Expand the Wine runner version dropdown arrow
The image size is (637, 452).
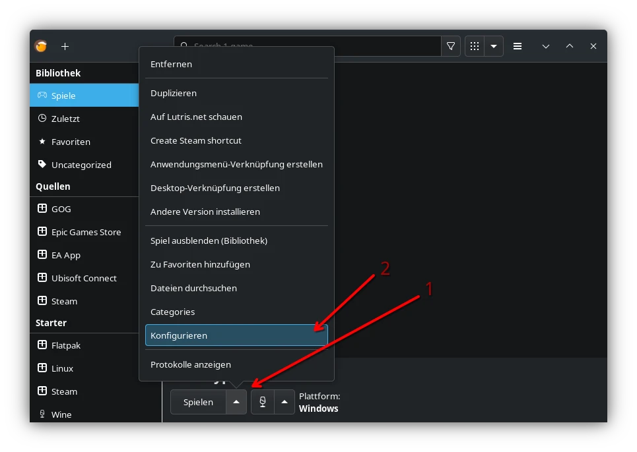click(x=285, y=401)
